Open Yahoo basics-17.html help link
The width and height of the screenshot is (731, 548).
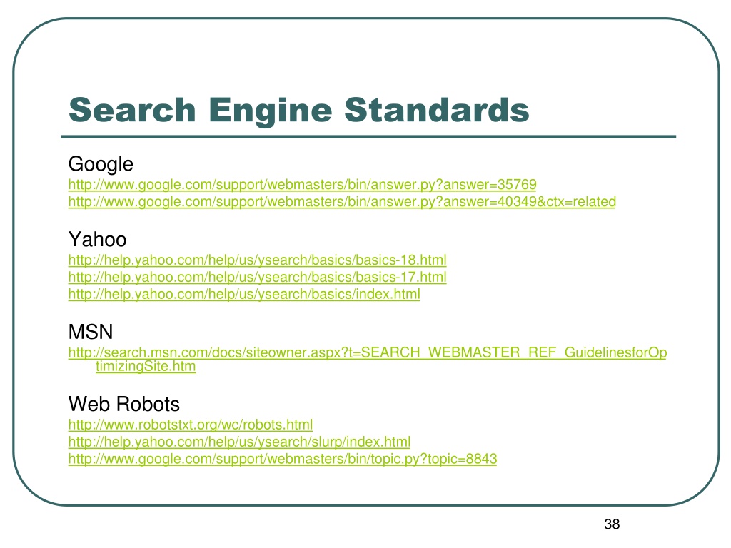tap(257, 278)
